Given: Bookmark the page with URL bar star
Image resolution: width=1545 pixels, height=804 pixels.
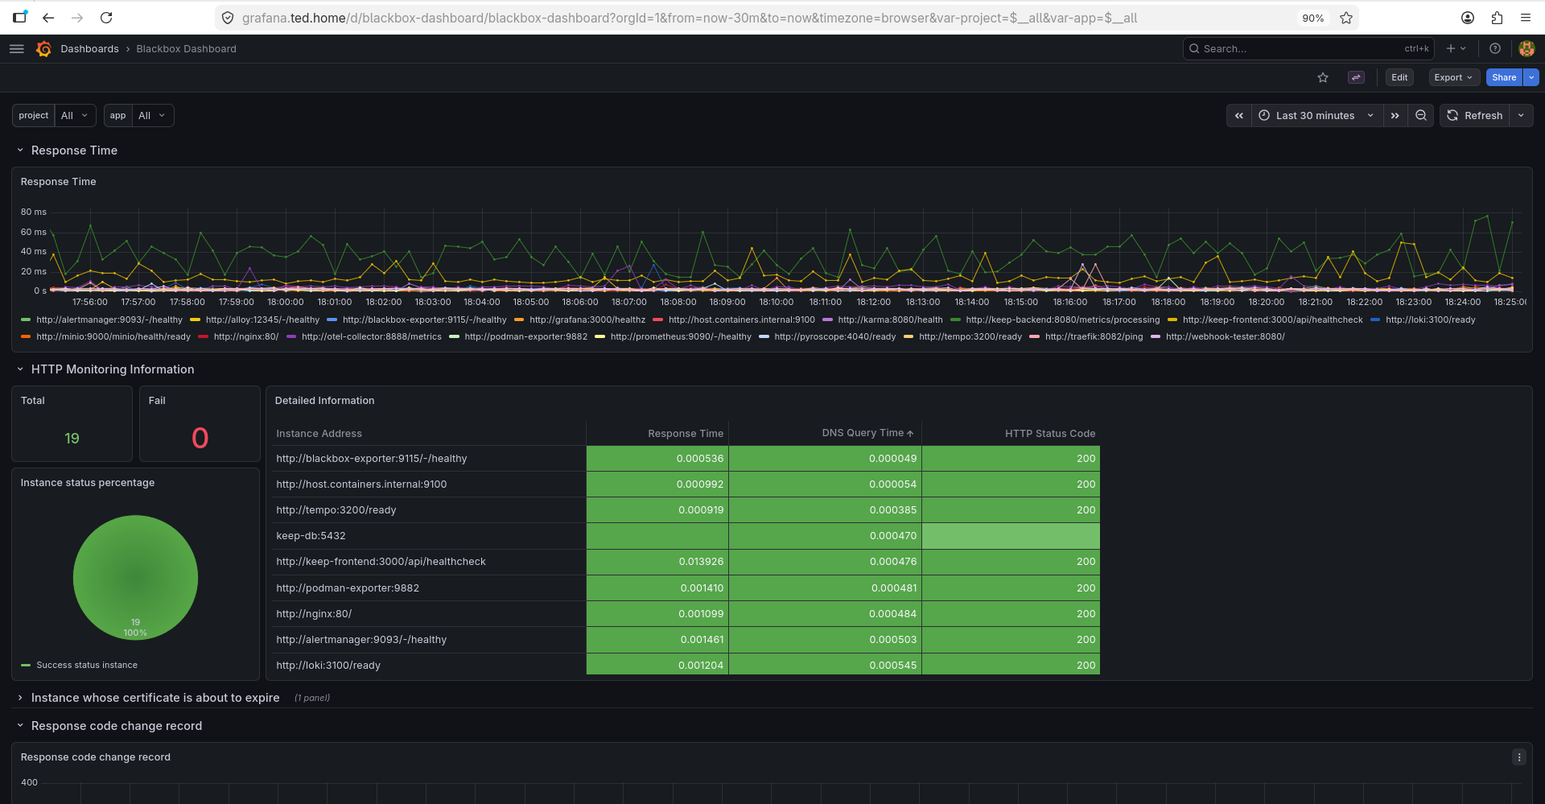Looking at the screenshot, I should pos(1346,18).
